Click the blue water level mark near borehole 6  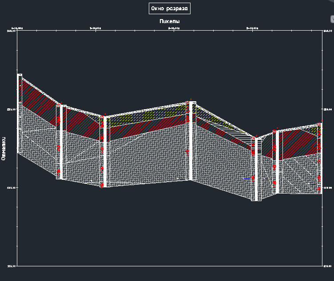tap(246, 178)
